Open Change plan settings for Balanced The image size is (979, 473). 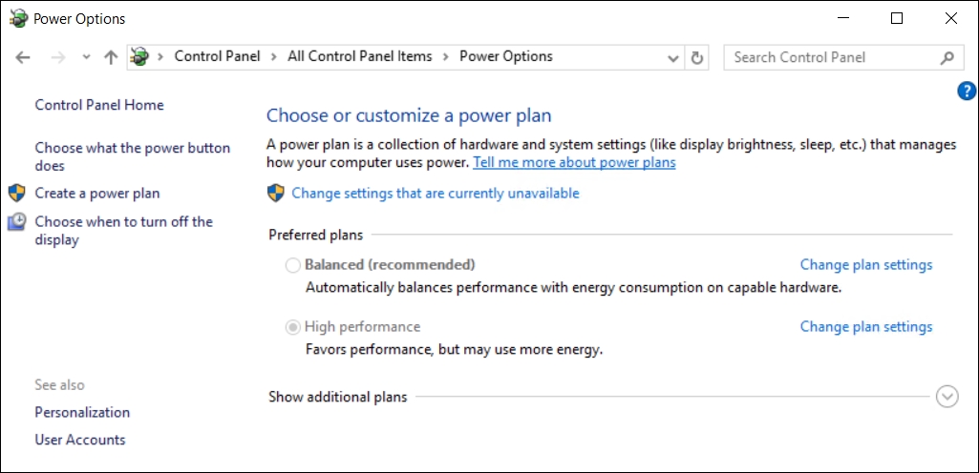click(x=865, y=265)
